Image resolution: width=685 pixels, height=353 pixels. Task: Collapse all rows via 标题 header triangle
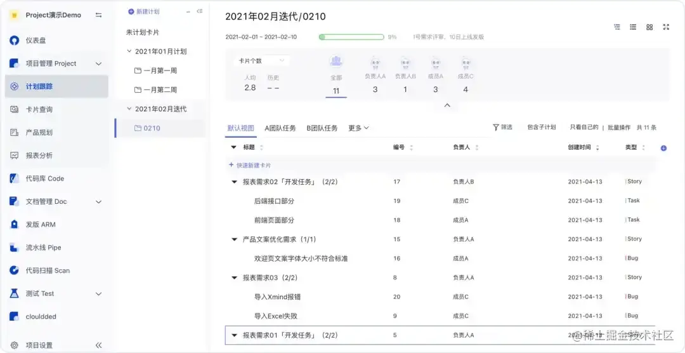coord(233,147)
